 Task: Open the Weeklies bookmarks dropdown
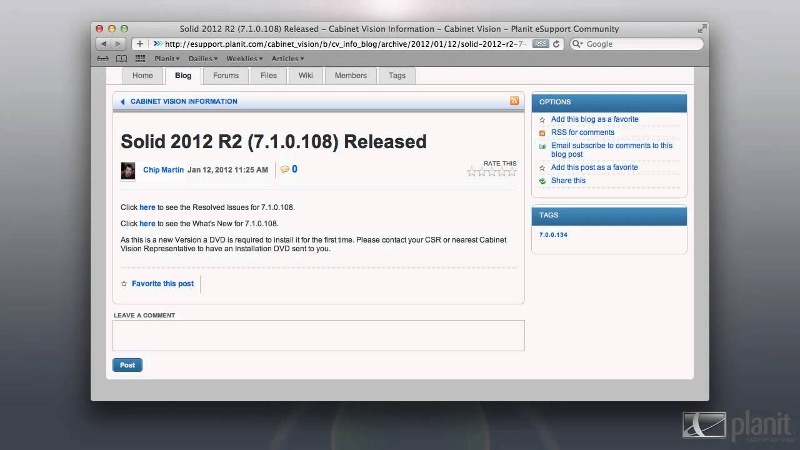click(x=244, y=59)
